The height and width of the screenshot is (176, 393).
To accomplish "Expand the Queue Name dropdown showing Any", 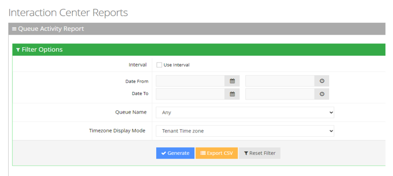I will (245, 112).
